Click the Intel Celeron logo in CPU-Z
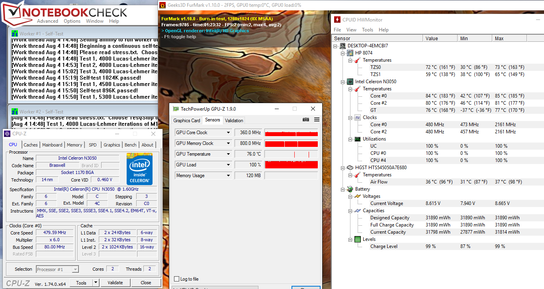This screenshot has height=289, width=544. [x=139, y=169]
